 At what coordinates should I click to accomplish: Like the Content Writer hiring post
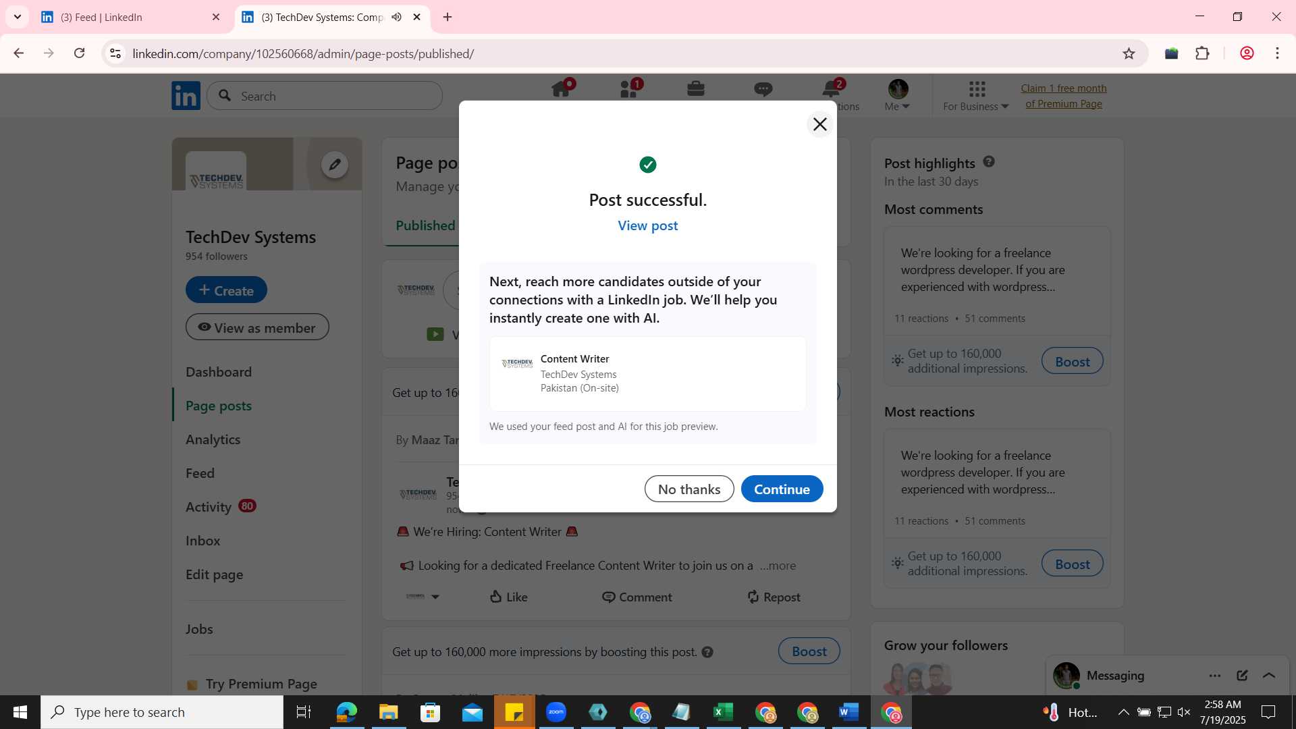pyautogui.click(x=508, y=597)
